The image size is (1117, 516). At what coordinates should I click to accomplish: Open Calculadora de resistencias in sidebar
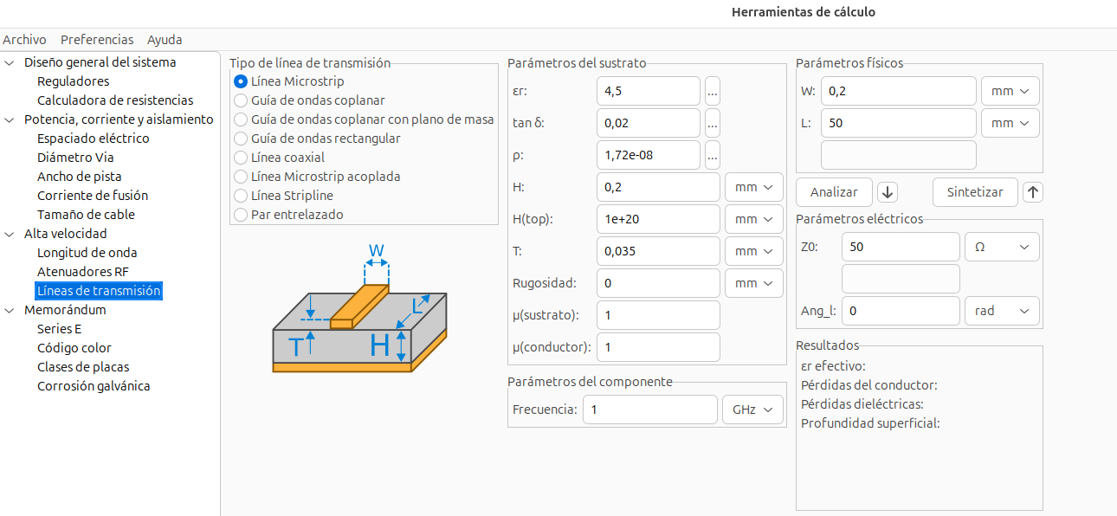tap(115, 100)
